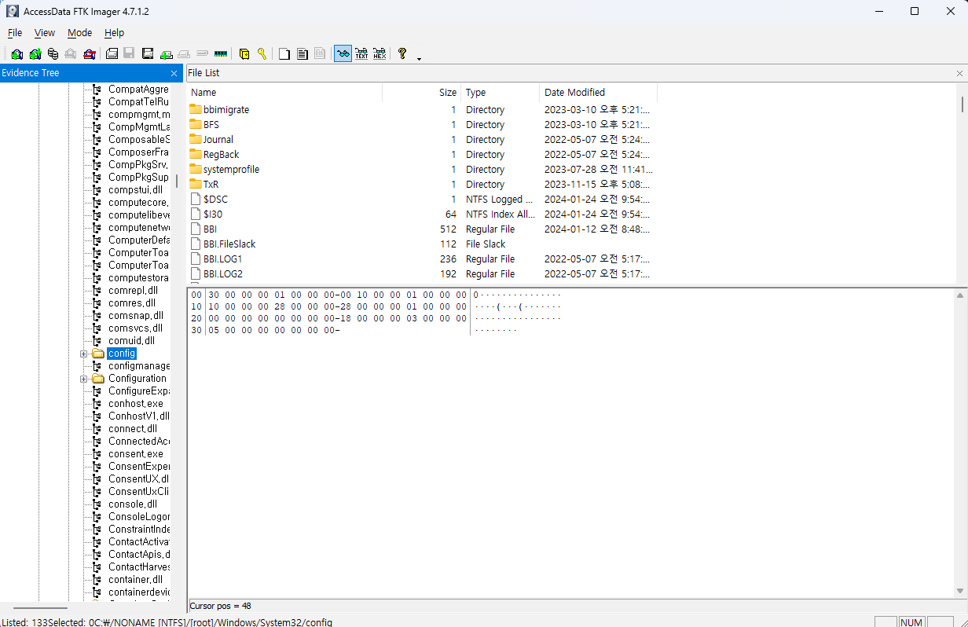This screenshot has width=968, height=627.
Task: Click the Capture Memory chip icon
Action: point(221,53)
